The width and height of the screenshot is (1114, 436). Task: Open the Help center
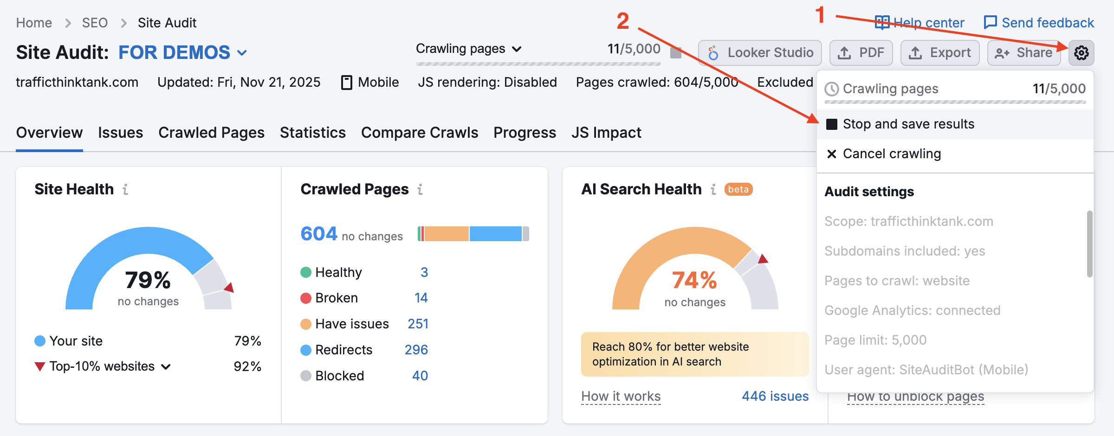tap(919, 22)
